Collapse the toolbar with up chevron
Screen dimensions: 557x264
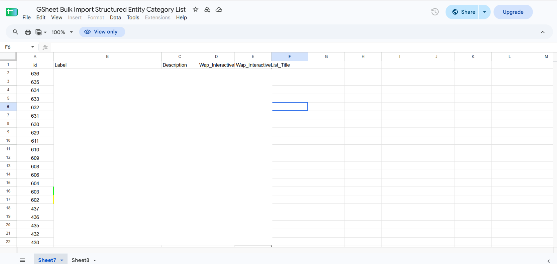[542, 32]
